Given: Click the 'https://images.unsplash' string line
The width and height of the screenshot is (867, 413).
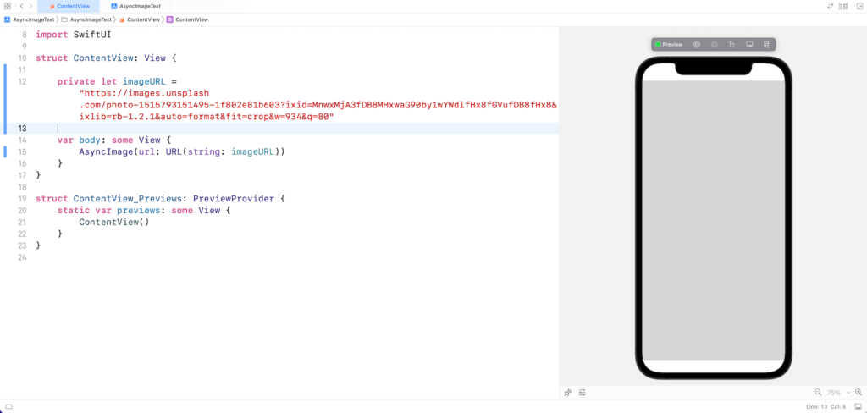Looking at the screenshot, I should click(144, 93).
